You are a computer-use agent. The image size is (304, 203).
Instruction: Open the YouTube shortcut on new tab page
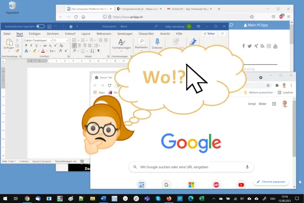tap(241, 184)
